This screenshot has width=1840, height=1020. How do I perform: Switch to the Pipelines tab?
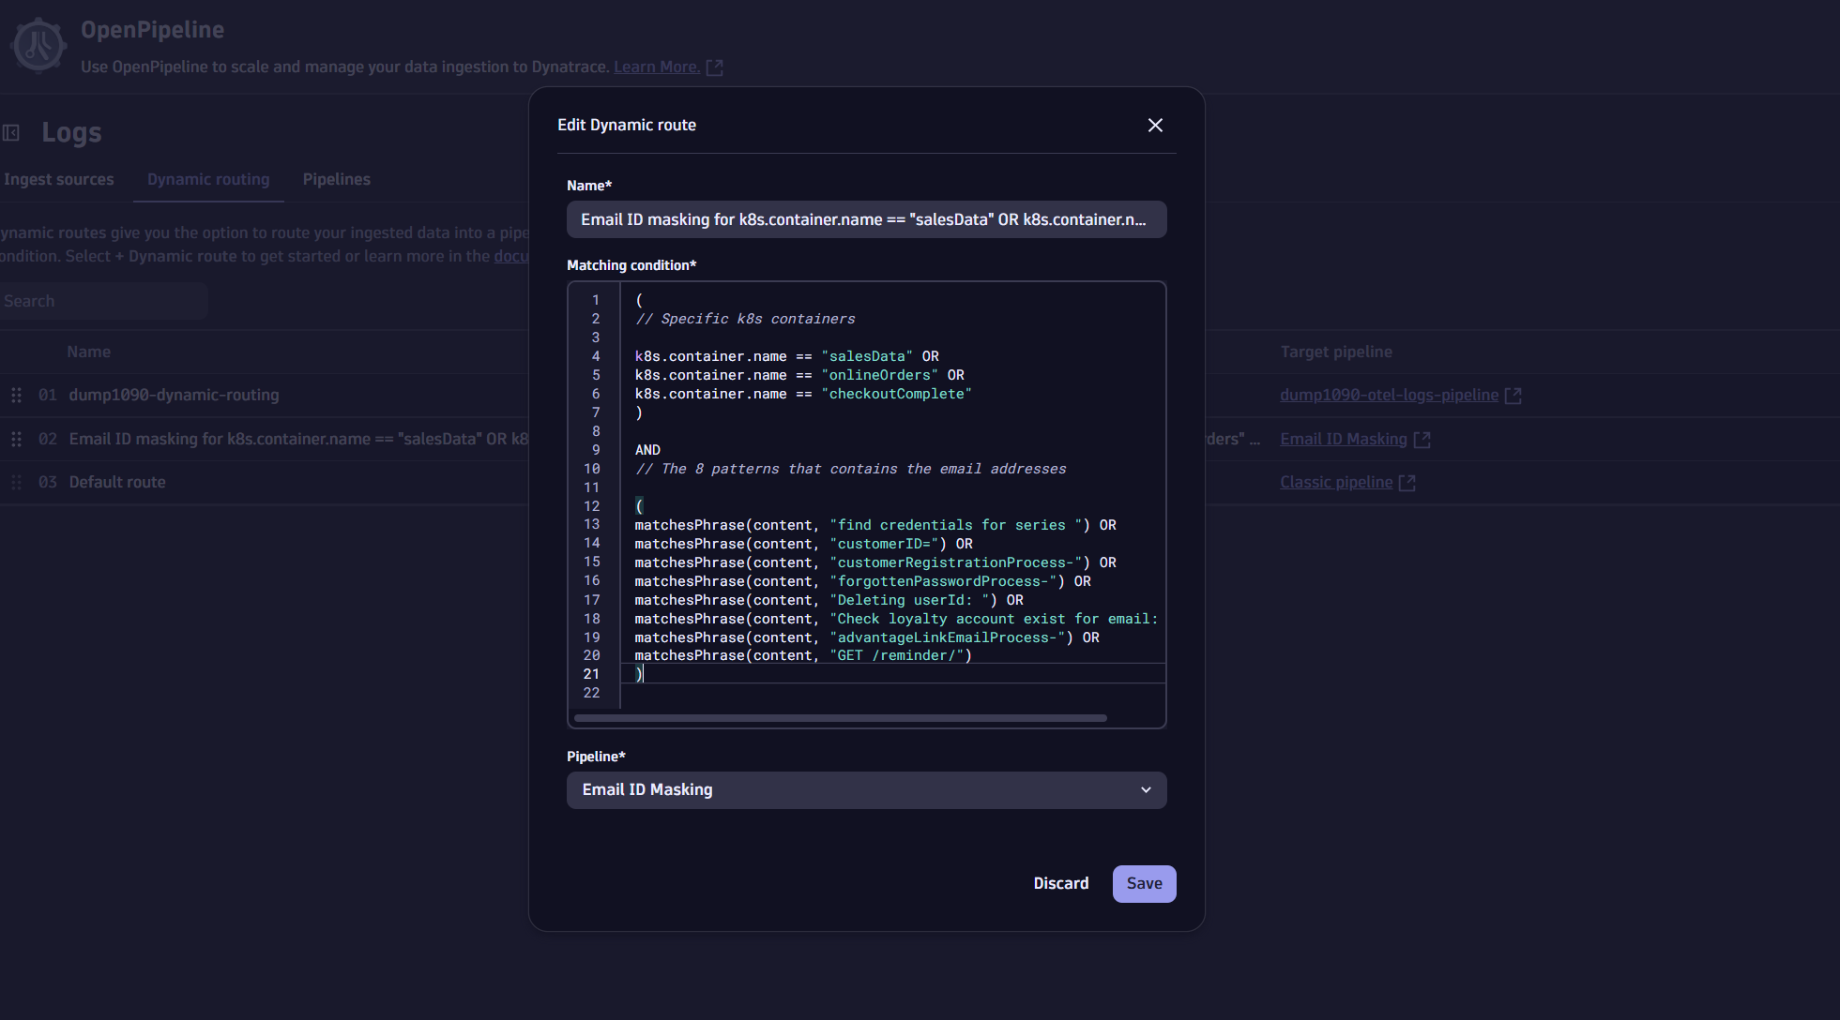tap(336, 179)
